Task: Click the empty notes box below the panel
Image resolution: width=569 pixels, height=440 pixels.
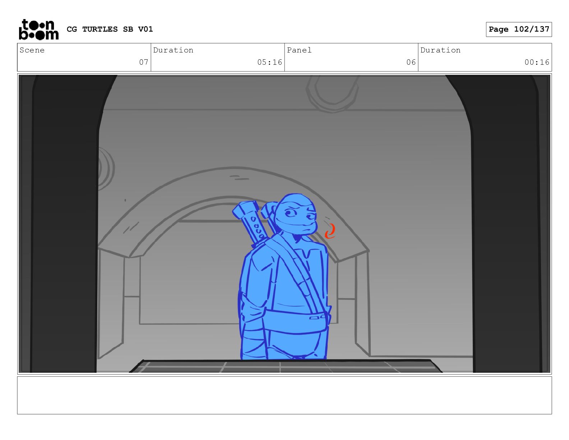Action: click(x=284, y=395)
